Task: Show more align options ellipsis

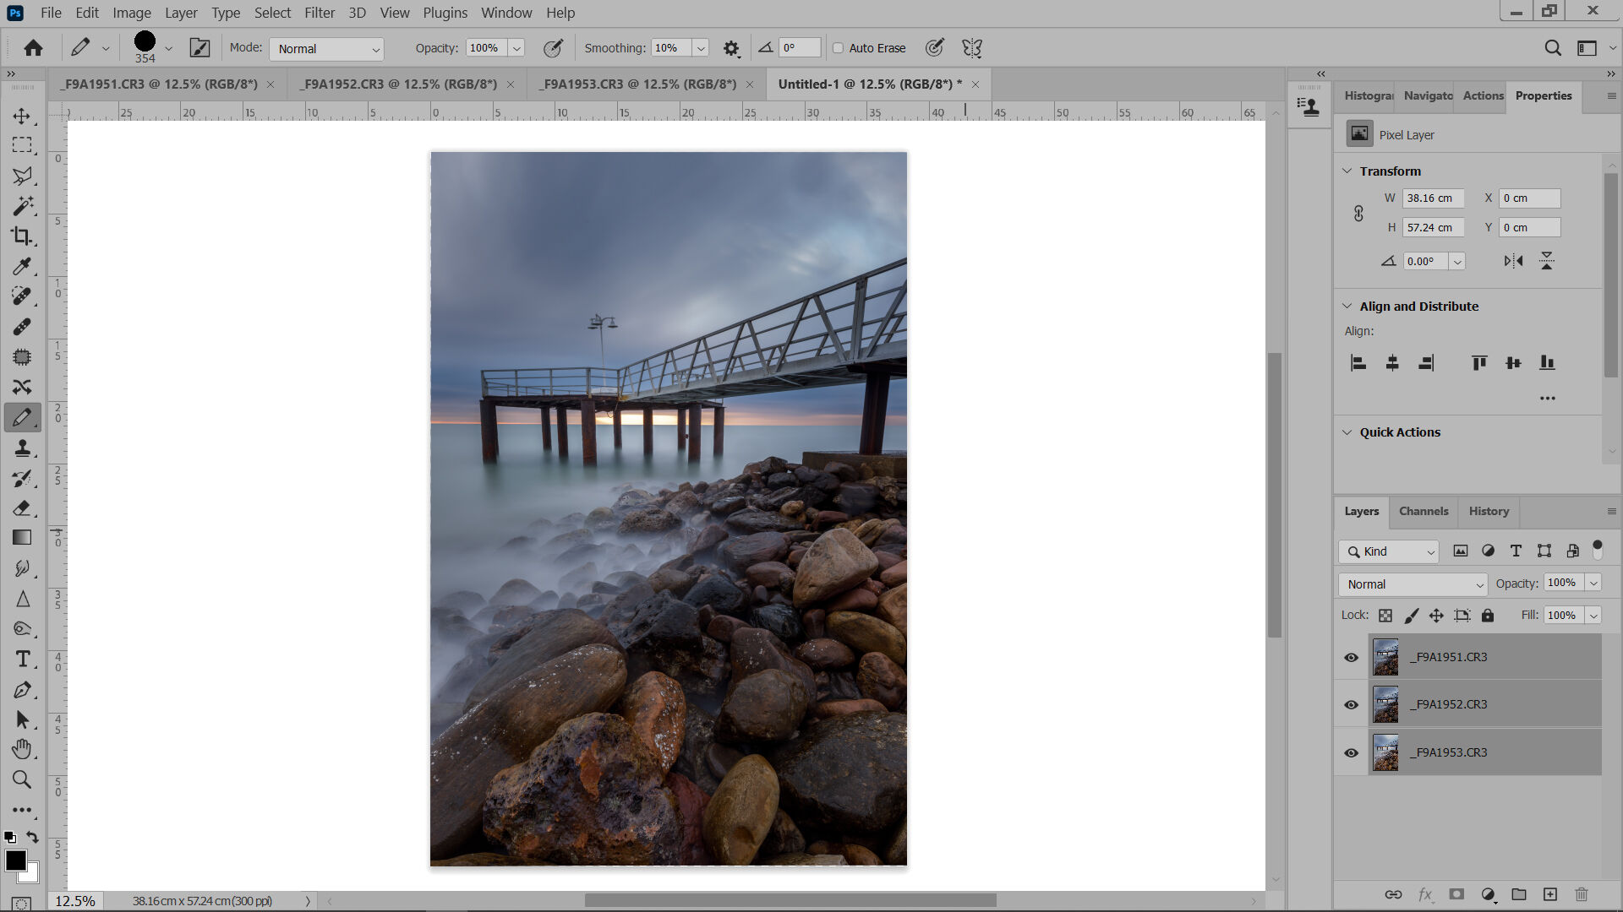Action: pyautogui.click(x=1548, y=398)
